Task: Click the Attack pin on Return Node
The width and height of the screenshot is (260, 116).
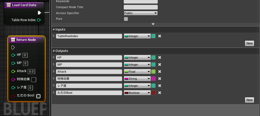Action: point(13,71)
